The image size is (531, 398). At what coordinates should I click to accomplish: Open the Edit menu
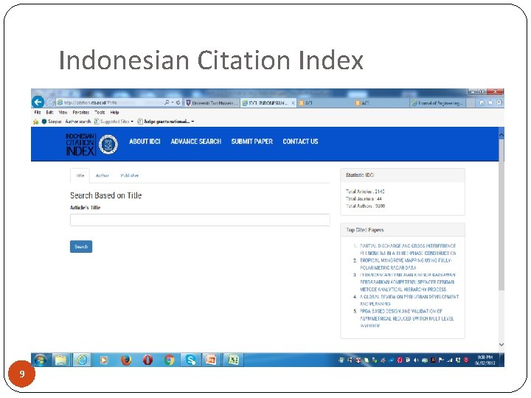[x=49, y=112]
